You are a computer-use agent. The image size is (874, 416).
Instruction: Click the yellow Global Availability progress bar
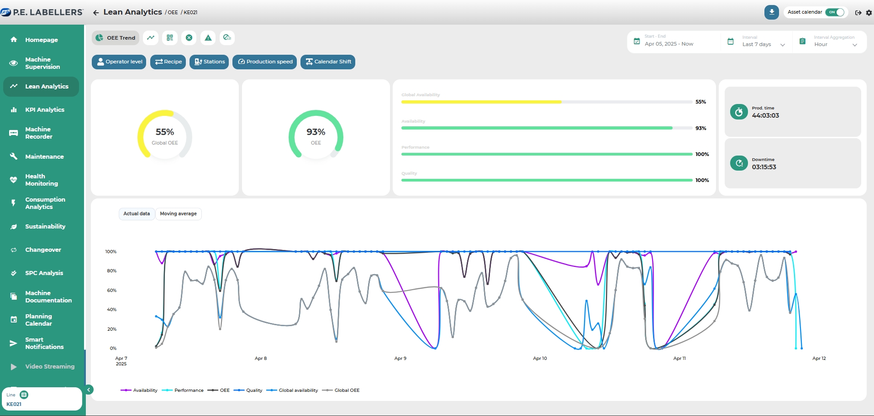(x=481, y=102)
